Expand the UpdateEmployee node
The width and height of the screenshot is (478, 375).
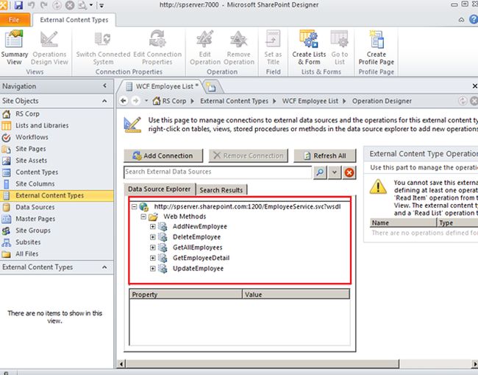tap(153, 268)
